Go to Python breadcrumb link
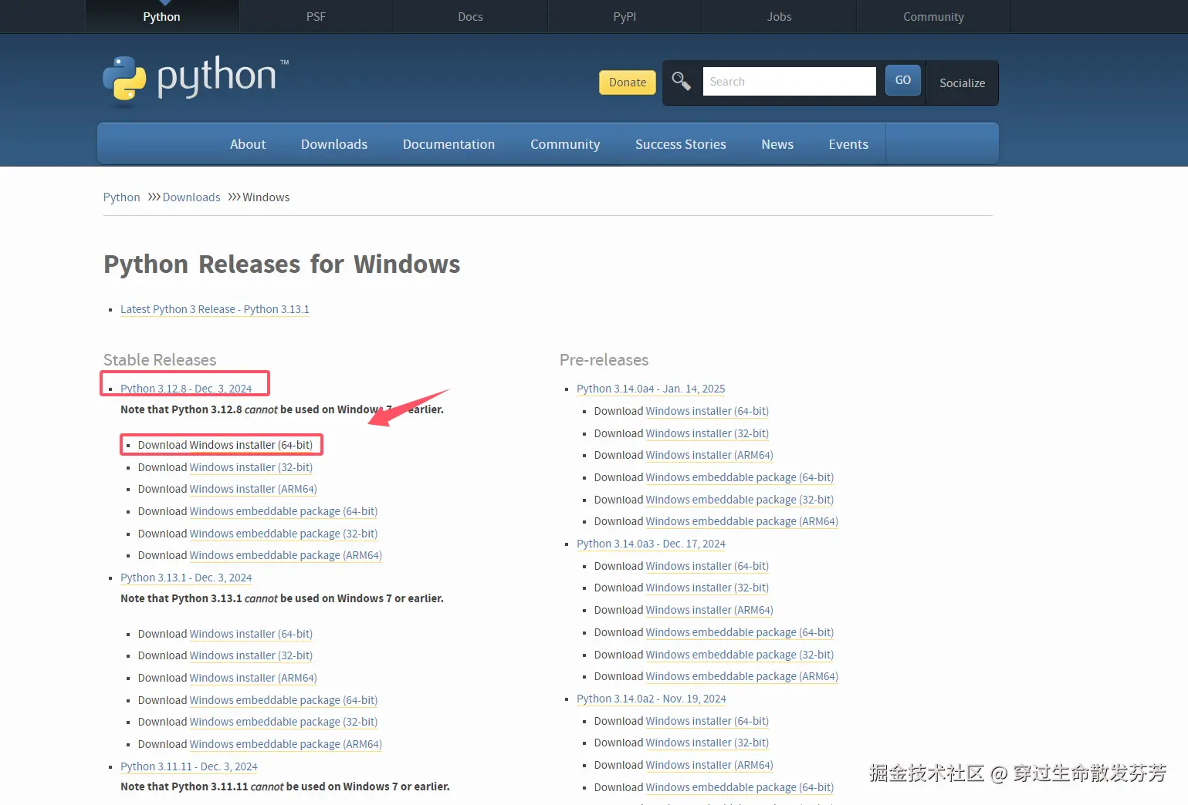The width and height of the screenshot is (1188, 805). [x=122, y=197]
